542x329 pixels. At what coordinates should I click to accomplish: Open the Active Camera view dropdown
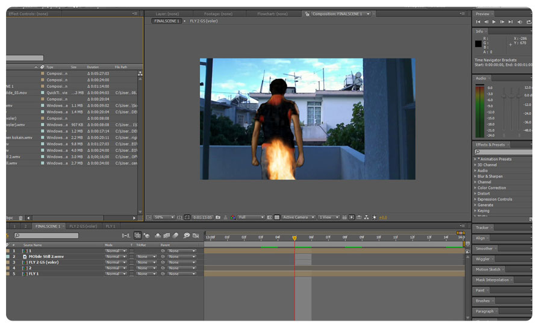pyautogui.click(x=297, y=217)
